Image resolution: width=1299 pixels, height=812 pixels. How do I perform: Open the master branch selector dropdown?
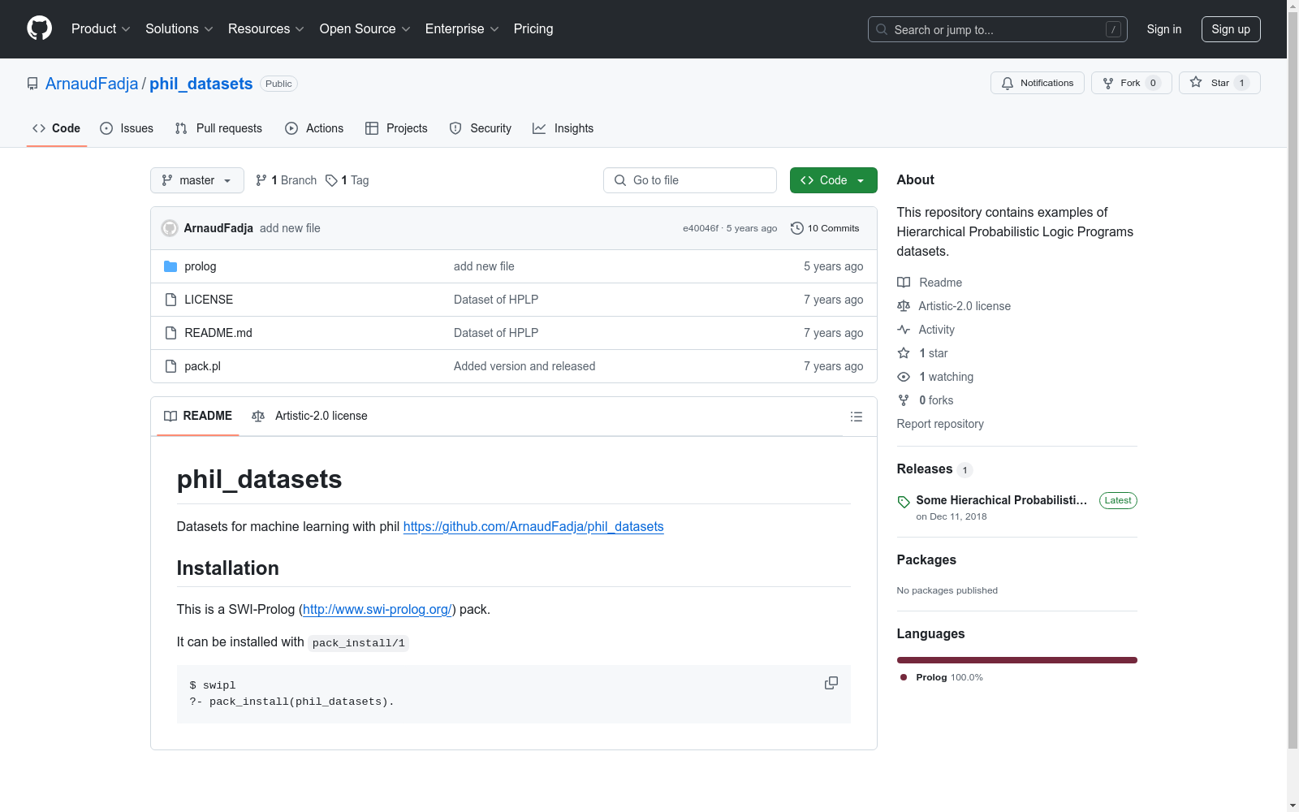(x=197, y=180)
